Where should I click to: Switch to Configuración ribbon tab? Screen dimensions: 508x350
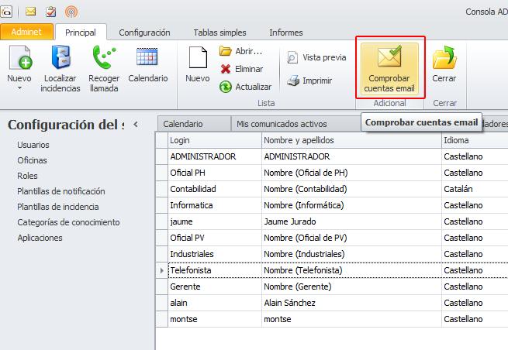(x=144, y=33)
